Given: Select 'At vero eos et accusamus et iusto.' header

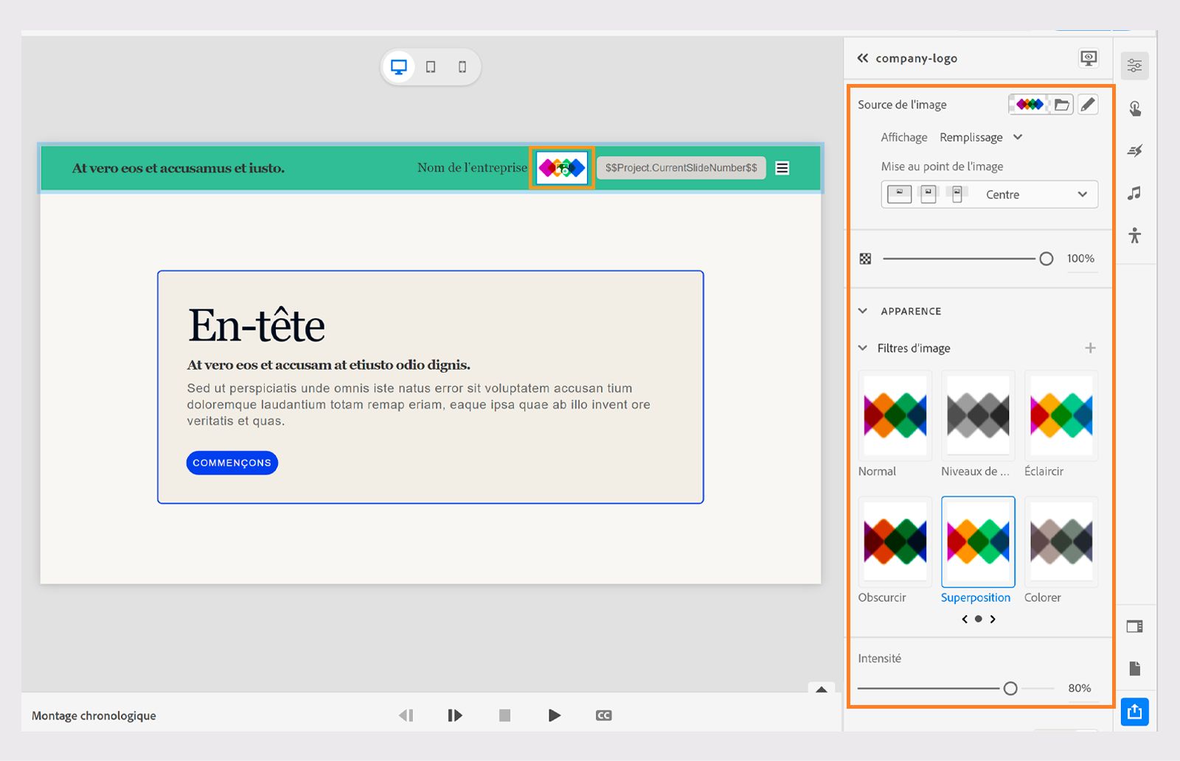Looking at the screenshot, I should coord(178,168).
